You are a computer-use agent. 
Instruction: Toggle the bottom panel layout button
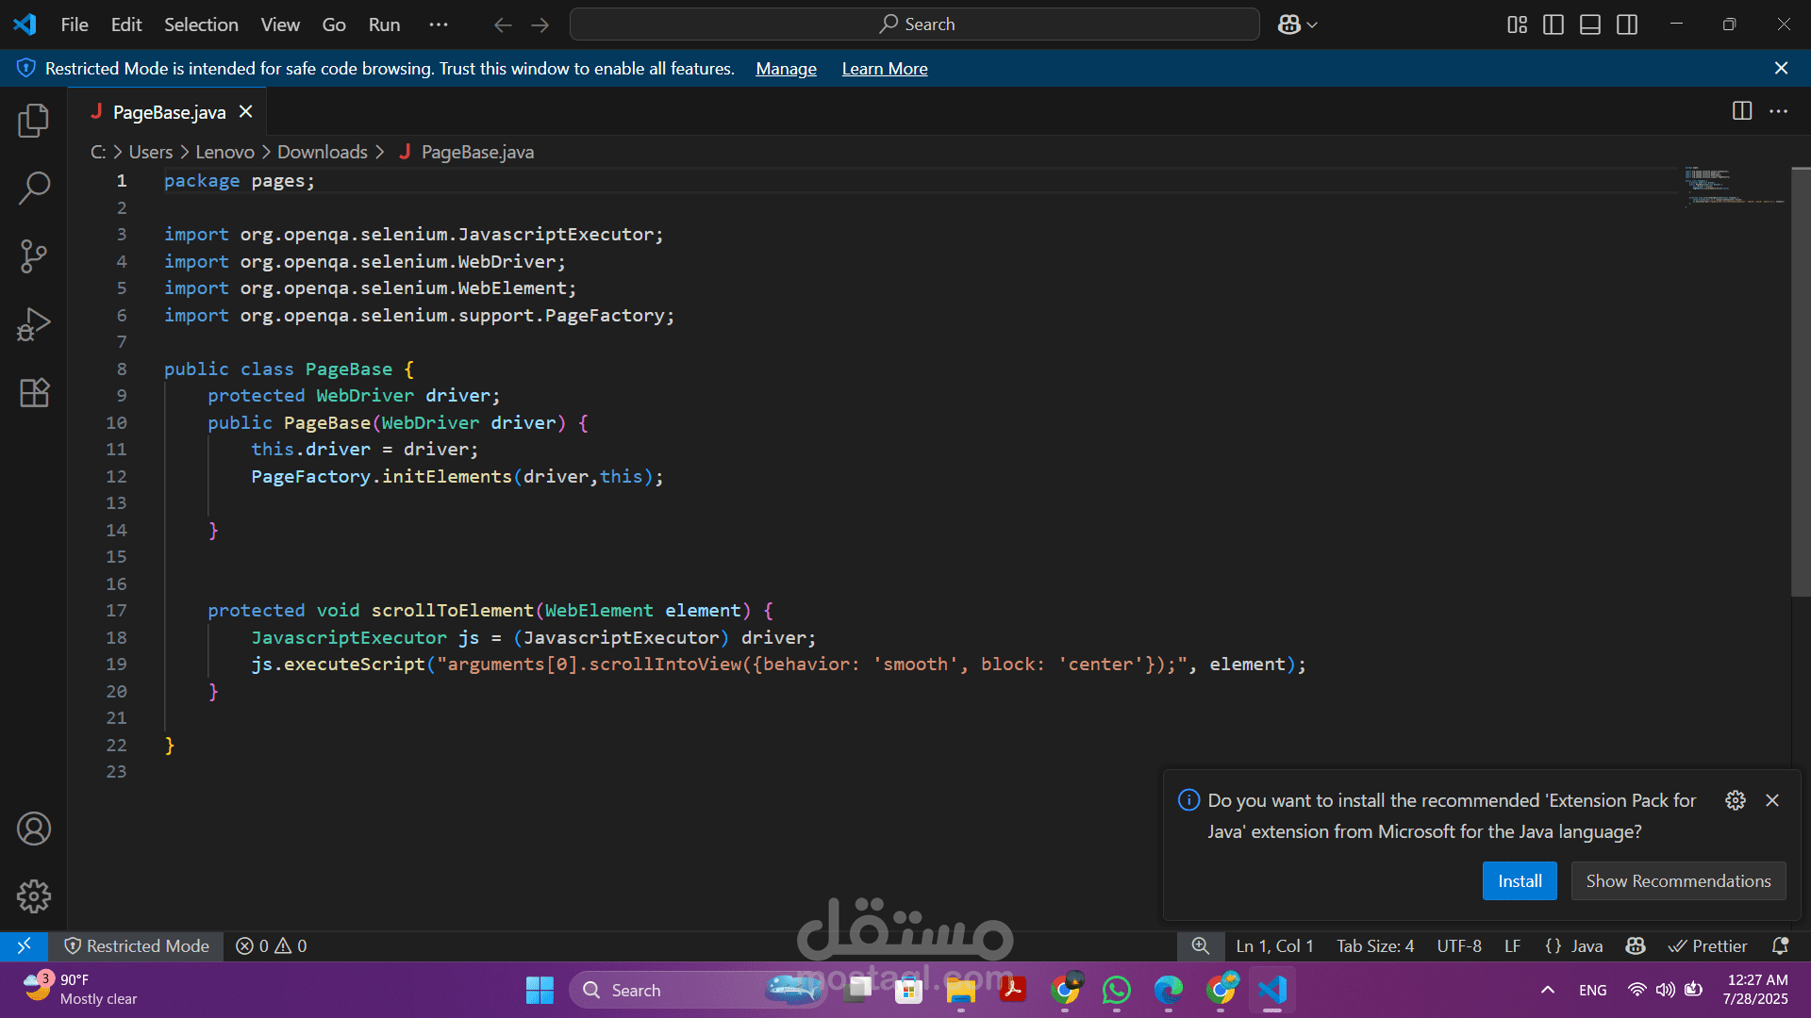click(1590, 25)
